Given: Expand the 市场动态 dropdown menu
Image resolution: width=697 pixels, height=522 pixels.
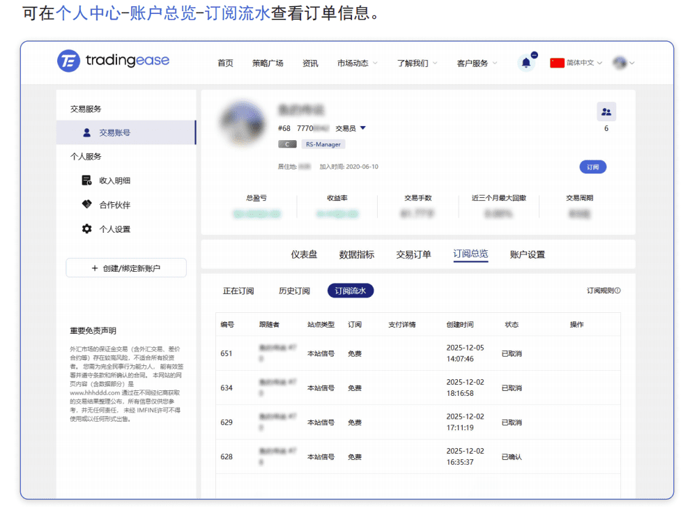Looking at the screenshot, I should (357, 63).
